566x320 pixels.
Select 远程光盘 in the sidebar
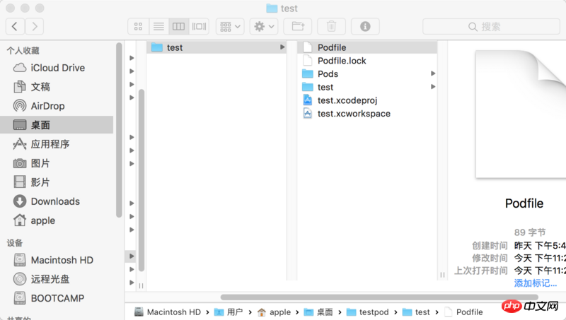click(x=58, y=279)
